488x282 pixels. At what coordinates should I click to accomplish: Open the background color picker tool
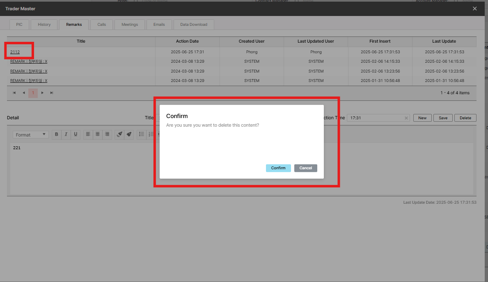tap(129, 134)
